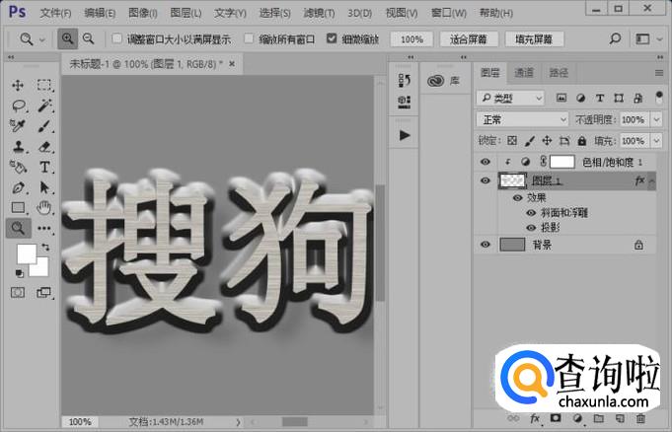Open the Layers panel menu
Viewport: 672px width, 432px height.
pos(659,73)
